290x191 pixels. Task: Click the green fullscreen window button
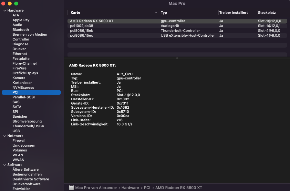click(x=16, y=4)
